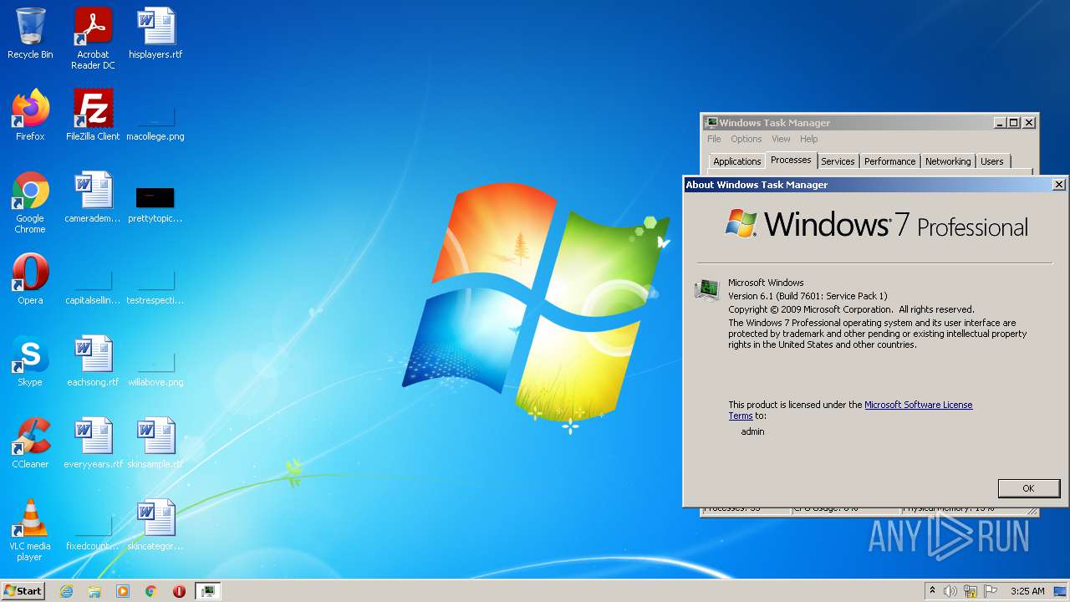Screen dimensions: 1070x602
Task: Switch to the Services tab
Action: pyautogui.click(x=838, y=161)
